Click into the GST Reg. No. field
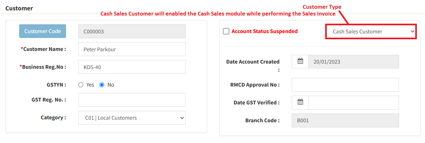Image resolution: width=425 pixels, height=143 pixels. tap(132, 100)
